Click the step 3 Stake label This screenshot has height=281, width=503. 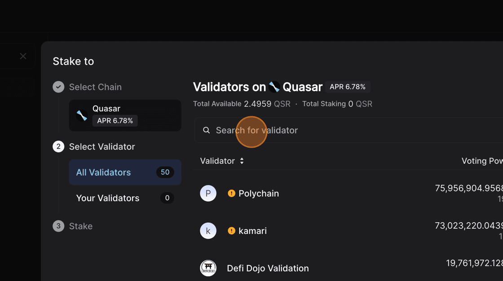[x=81, y=226]
